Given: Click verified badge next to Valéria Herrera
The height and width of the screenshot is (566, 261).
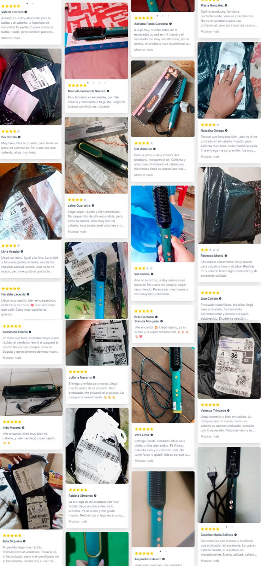Looking at the screenshot, I should [26, 12].
